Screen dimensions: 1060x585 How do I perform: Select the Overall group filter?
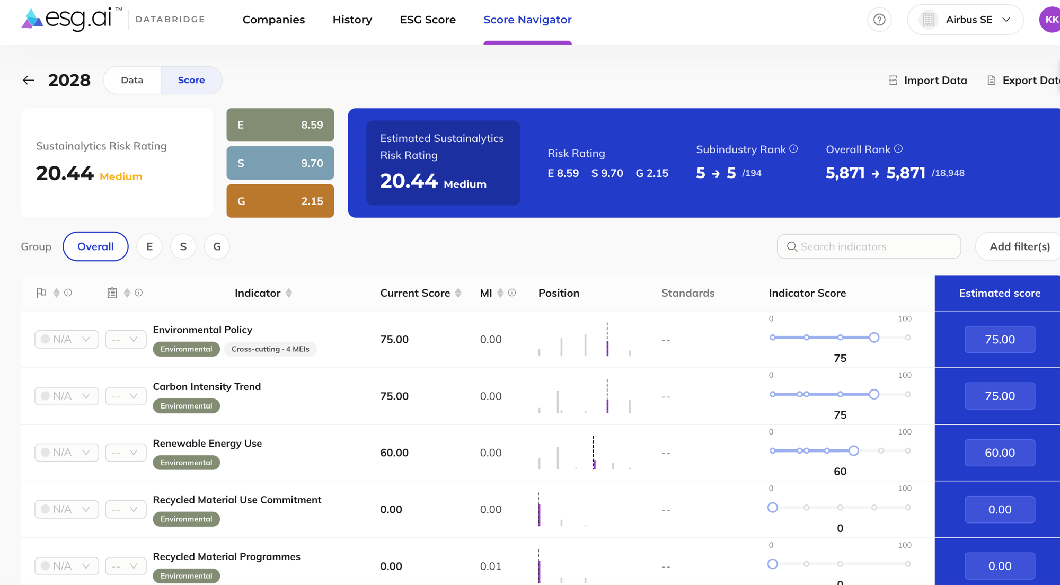(95, 246)
